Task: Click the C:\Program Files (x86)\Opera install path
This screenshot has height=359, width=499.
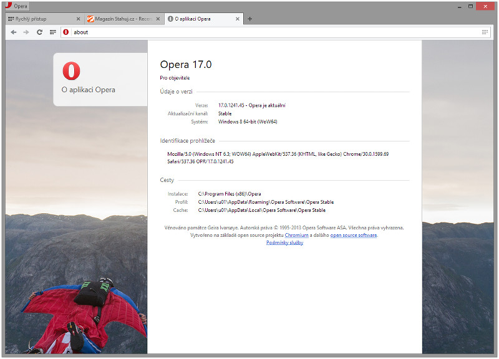Action: (x=230, y=194)
